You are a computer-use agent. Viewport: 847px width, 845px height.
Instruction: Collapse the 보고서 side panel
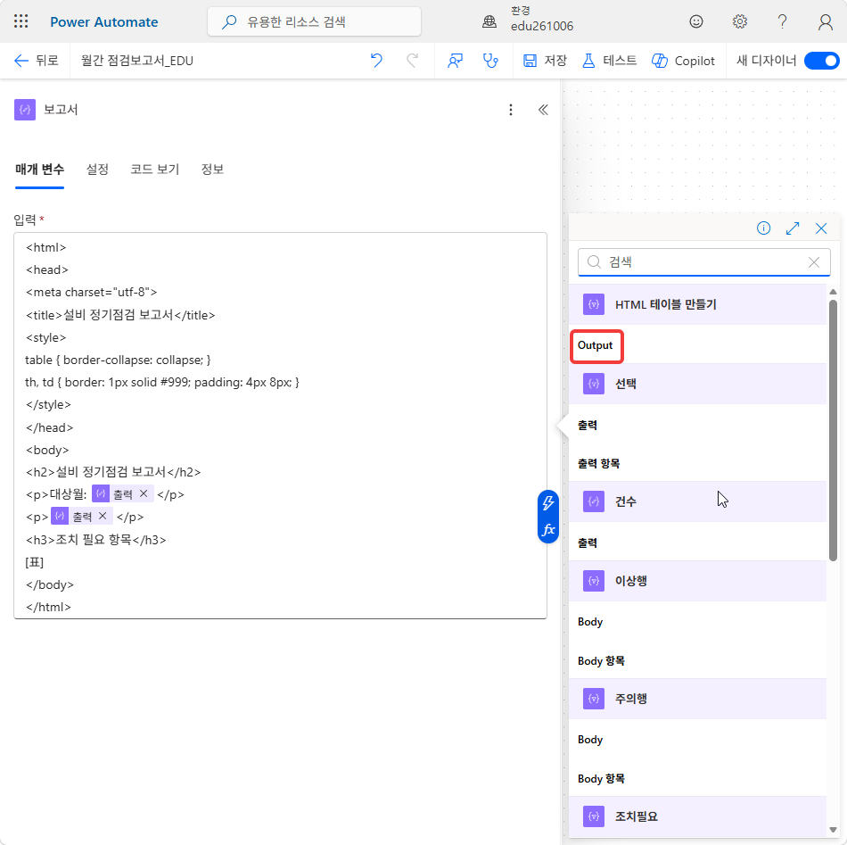pos(543,110)
